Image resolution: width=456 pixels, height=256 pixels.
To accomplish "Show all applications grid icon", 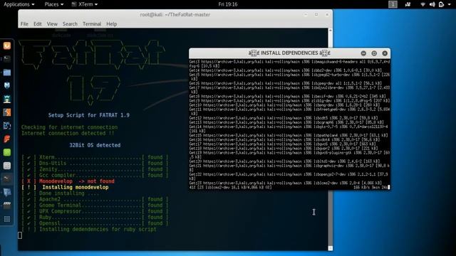I will click(7, 219).
